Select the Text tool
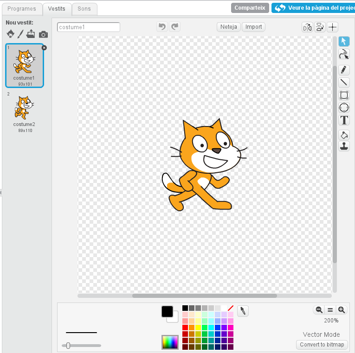 point(344,120)
